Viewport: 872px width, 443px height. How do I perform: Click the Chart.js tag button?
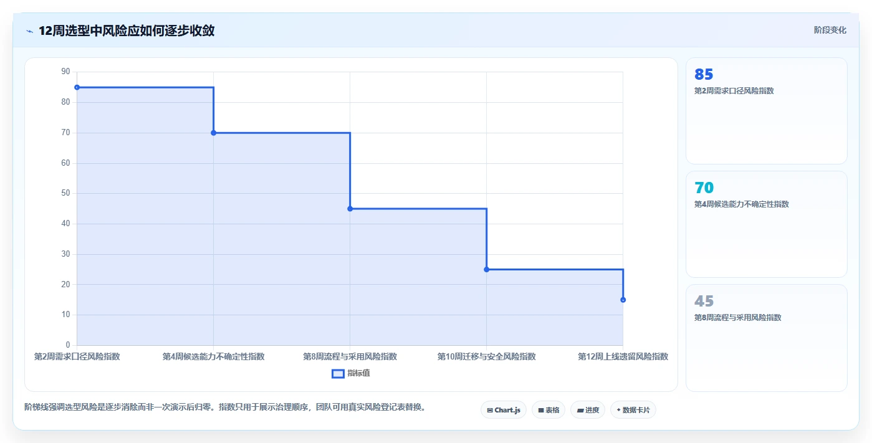click(x=504, y=410)
